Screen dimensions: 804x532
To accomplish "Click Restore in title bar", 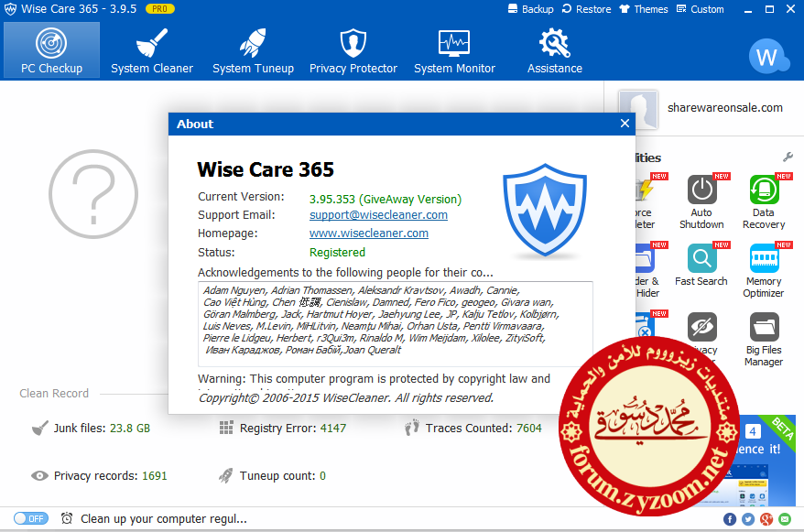I will point(587,9).
